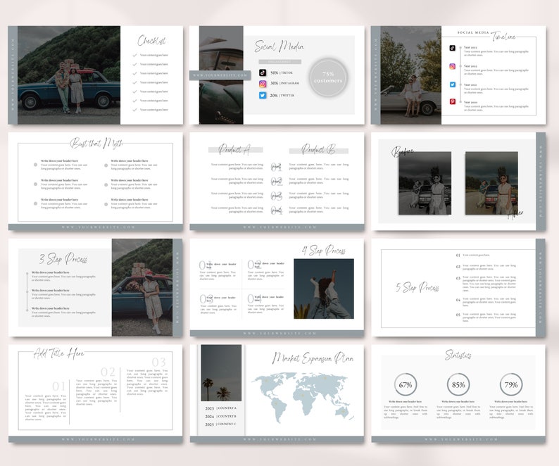Click the 79% statistics circle
This screenshot has width=559, height=466.
point(511,385)
